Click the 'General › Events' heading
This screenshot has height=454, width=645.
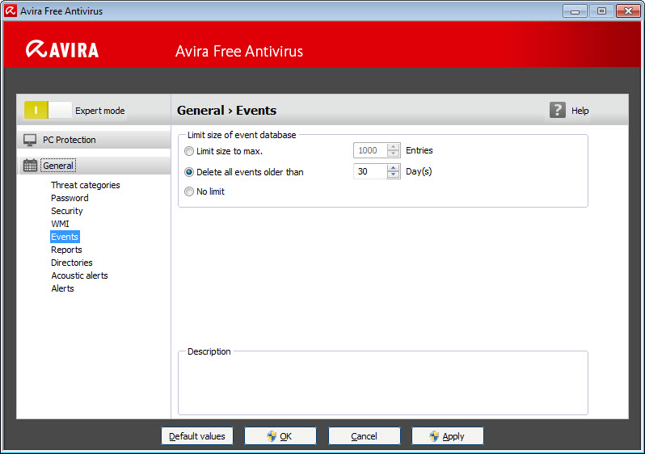[x=226, y=110]
